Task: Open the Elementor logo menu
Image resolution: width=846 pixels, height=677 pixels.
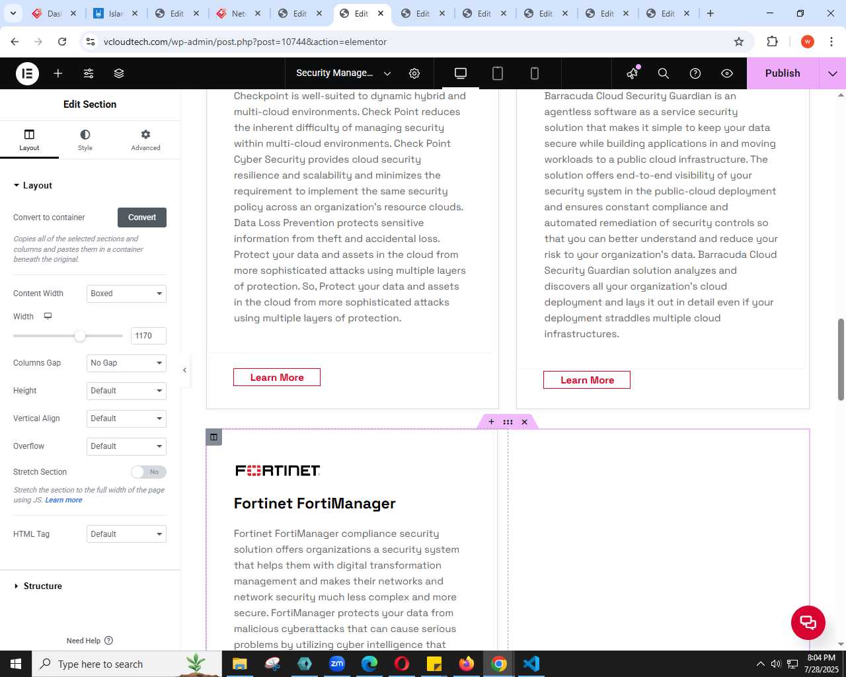Action: (28, 73)
